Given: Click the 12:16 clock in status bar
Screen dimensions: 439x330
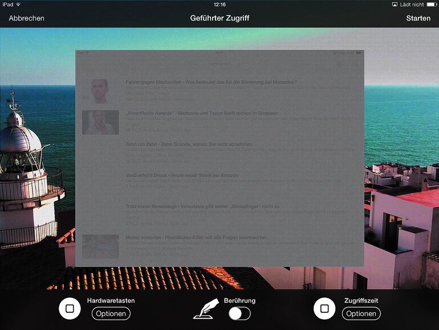Looking at the screenshot, I should (x=219, y=5).
